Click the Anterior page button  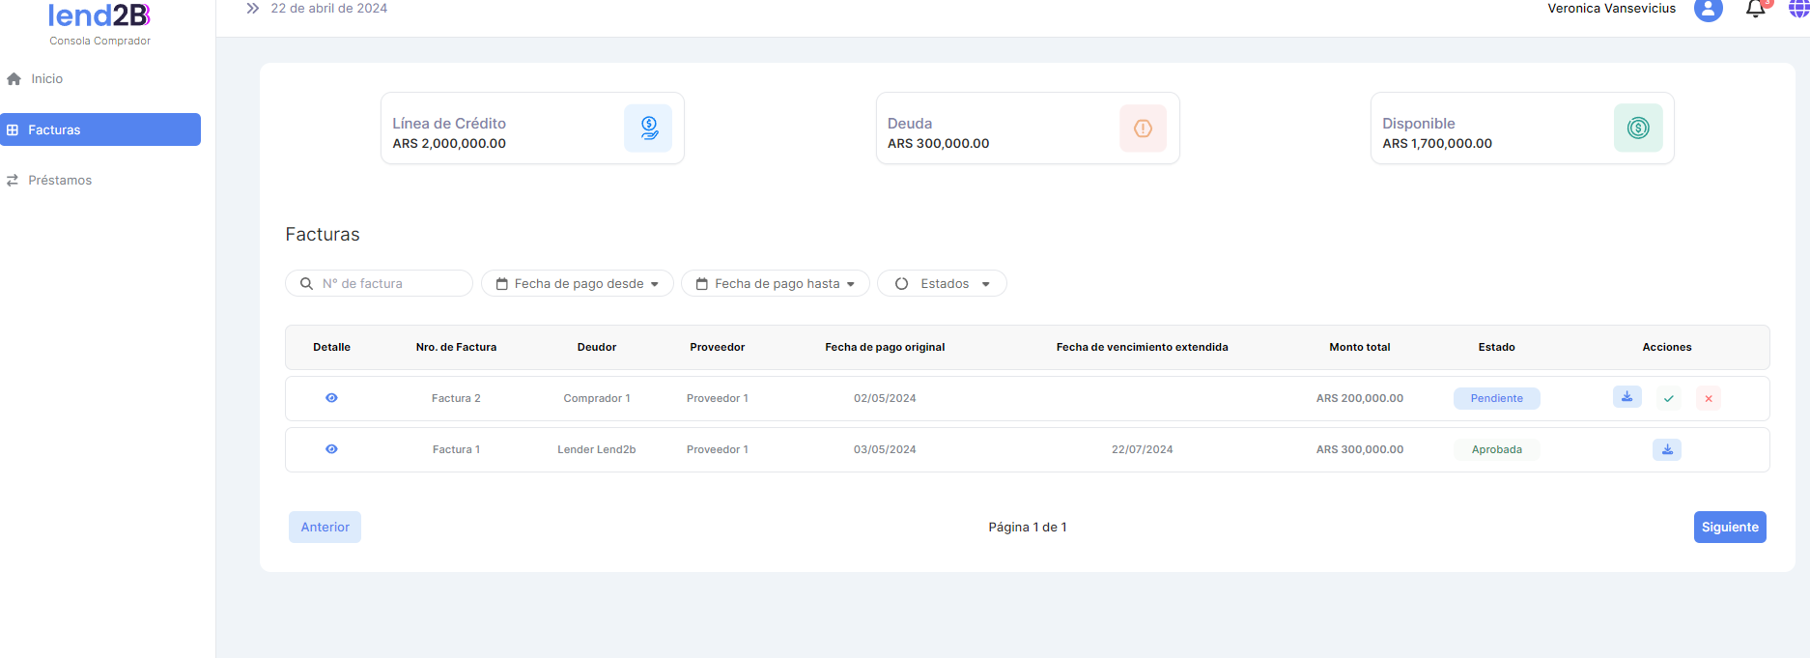[x=325, y=527]
